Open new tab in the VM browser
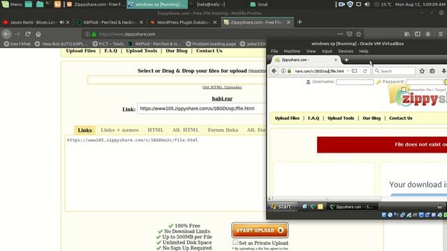 point(346,60)
